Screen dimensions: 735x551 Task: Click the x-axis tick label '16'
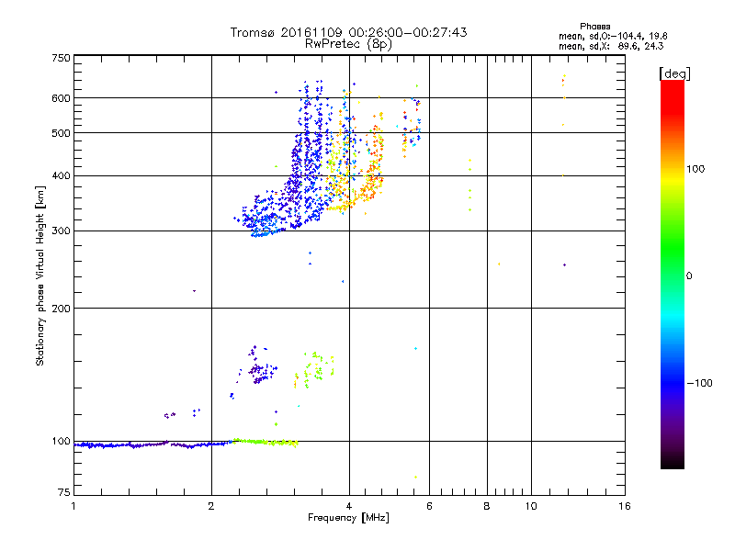click(625, 506)
